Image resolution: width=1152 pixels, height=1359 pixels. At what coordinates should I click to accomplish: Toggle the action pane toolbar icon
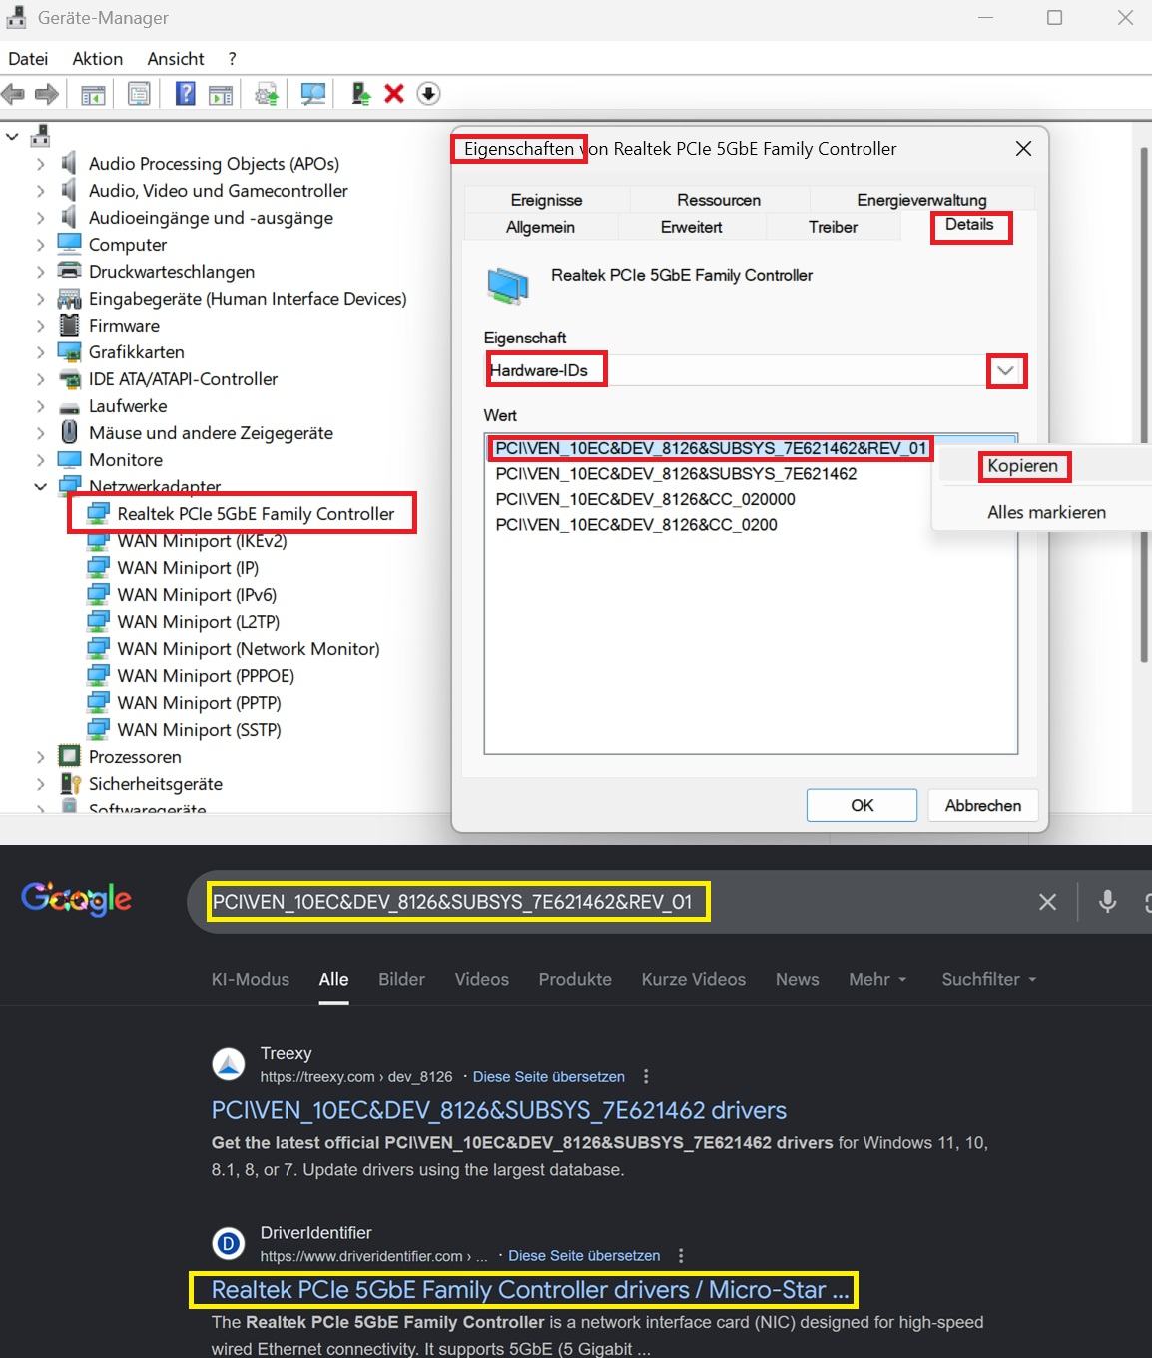pos(221,94)
